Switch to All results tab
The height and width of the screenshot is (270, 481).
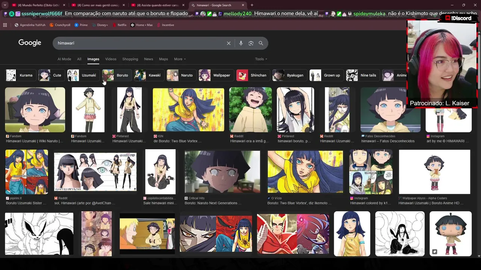click(x=79, y=59)
